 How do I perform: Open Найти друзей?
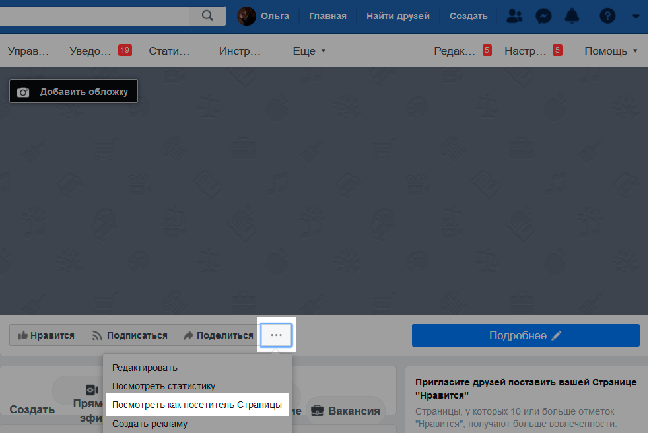397,16
